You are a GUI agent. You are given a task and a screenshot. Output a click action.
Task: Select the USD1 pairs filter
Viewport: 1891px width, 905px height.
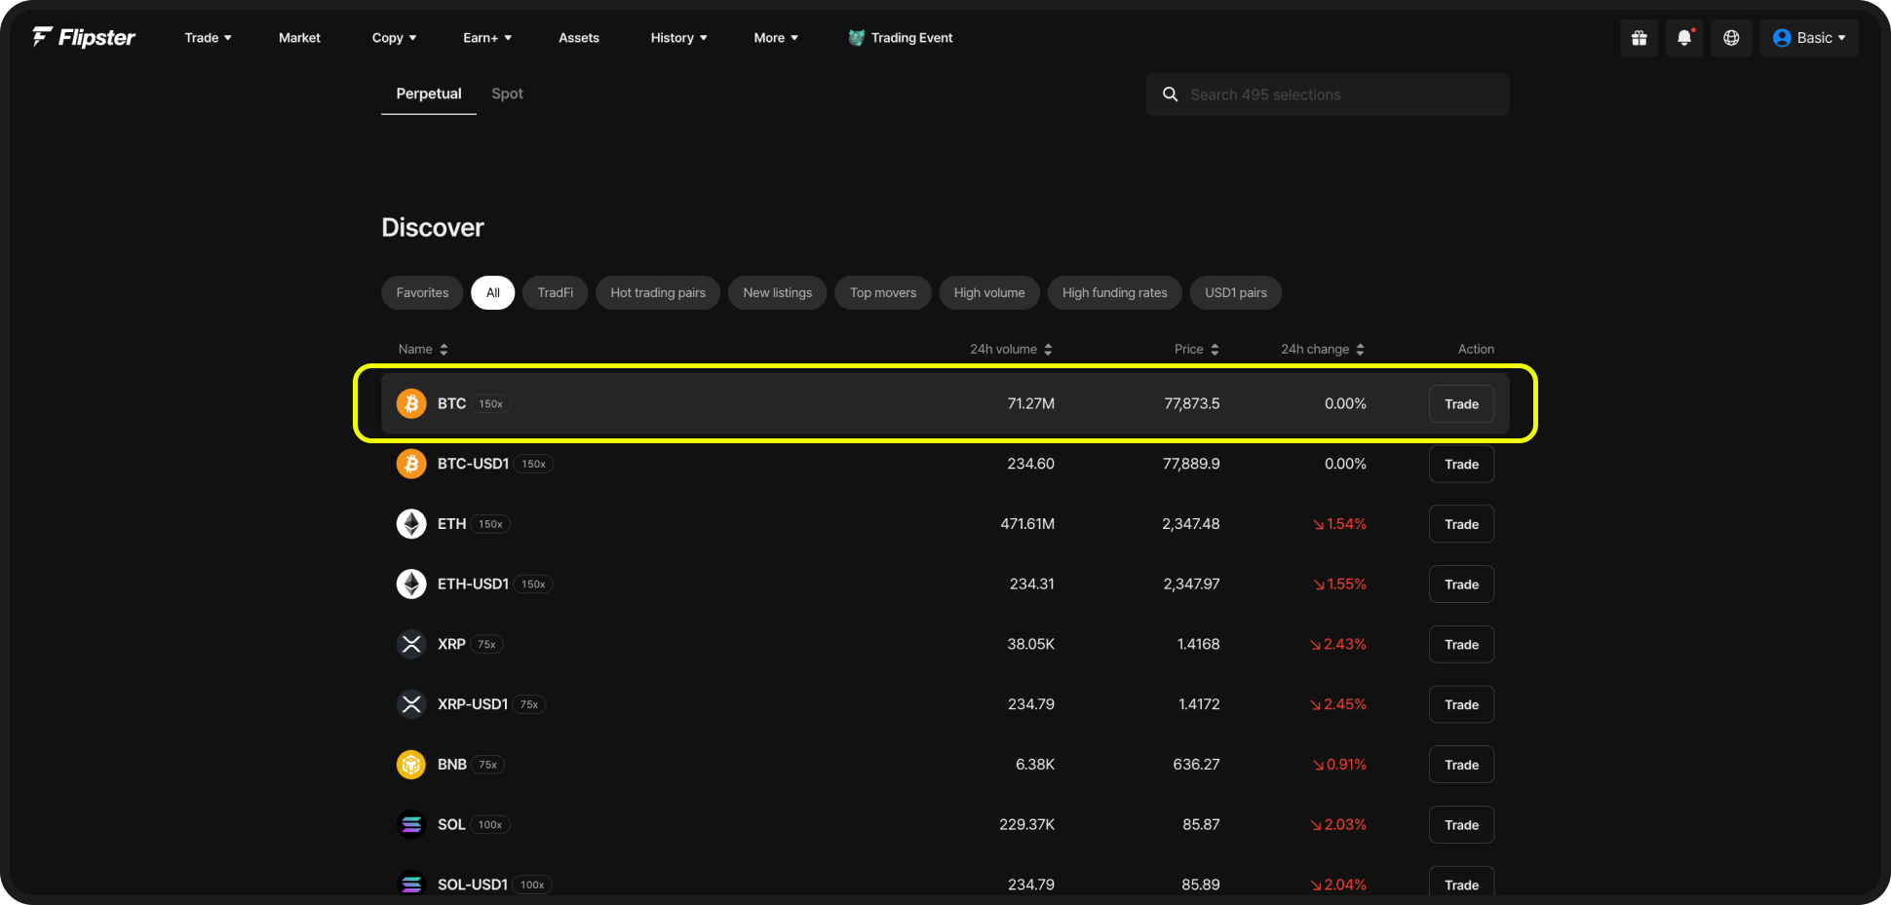pyautogui.click(x=1236, y=293)
